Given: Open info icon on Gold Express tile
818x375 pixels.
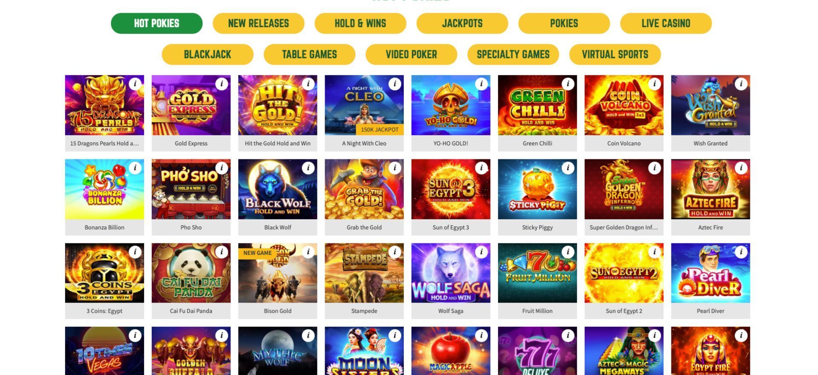Looking at the screenshot, I should [222, 84].
